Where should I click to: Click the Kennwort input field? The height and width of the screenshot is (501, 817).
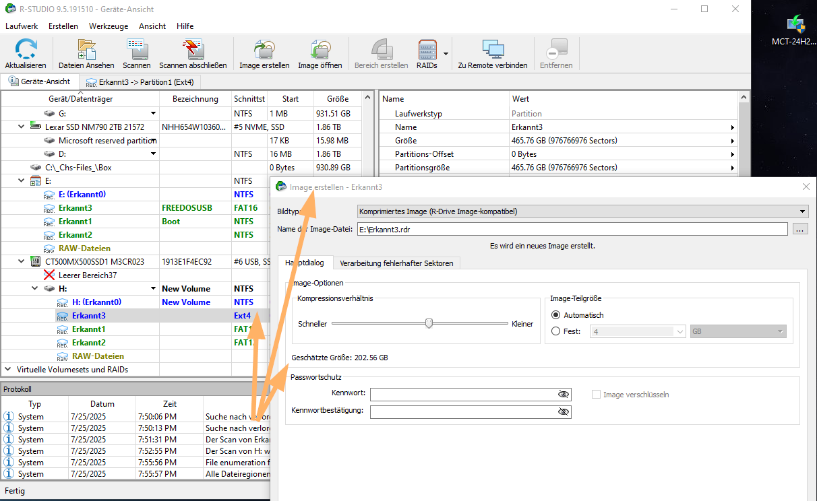[471, 394]
